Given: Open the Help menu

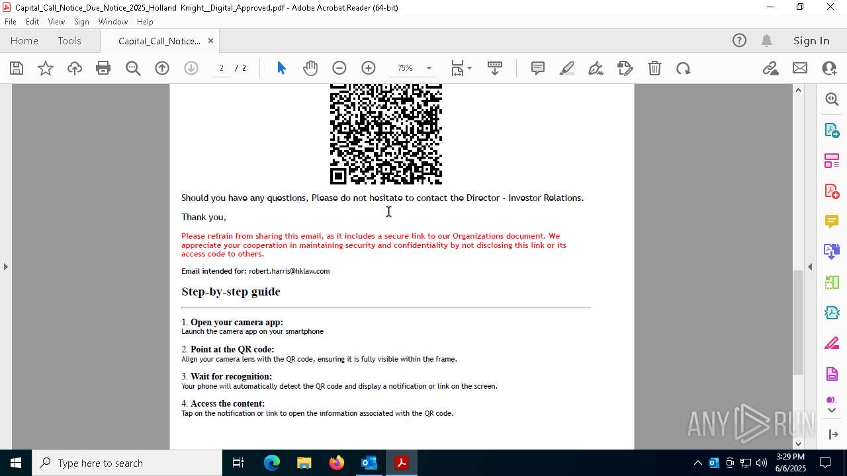Looking at the screenshot, I should click(145, 22).
